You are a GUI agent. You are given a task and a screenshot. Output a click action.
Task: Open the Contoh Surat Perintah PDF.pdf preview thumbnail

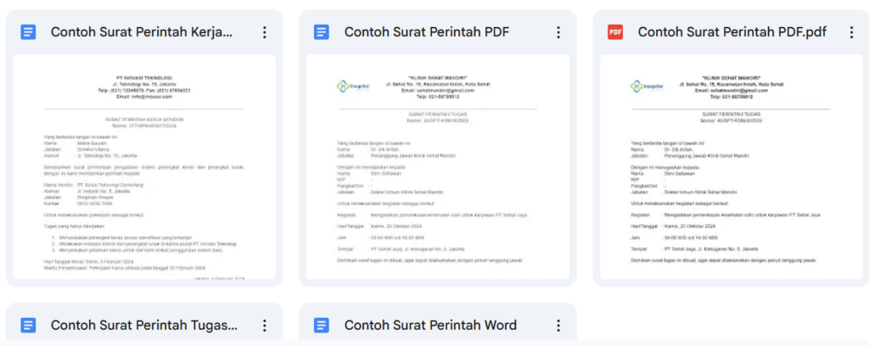(x=732, y=187)
